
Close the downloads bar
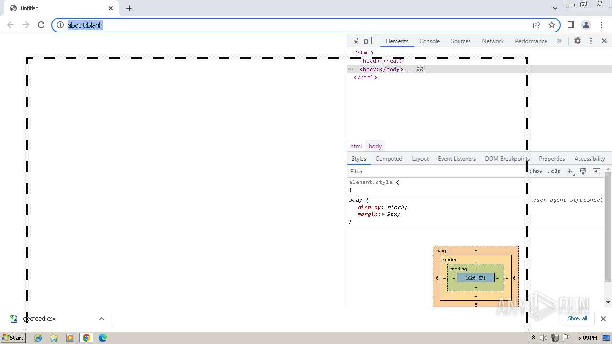603,319
